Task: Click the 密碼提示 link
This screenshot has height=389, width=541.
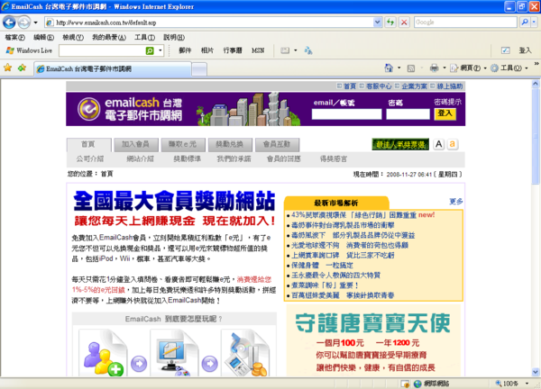Action: (x=447, y=102)
